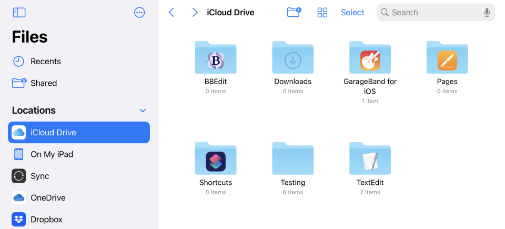Open the OneDrive location

(x=47, y=198)
